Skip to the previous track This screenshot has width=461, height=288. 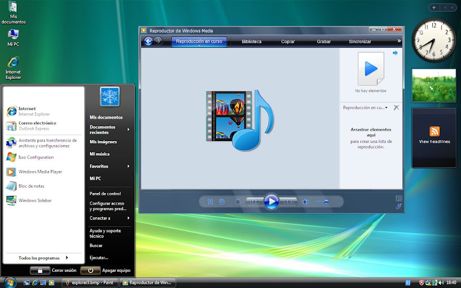[x=255, y=202]
